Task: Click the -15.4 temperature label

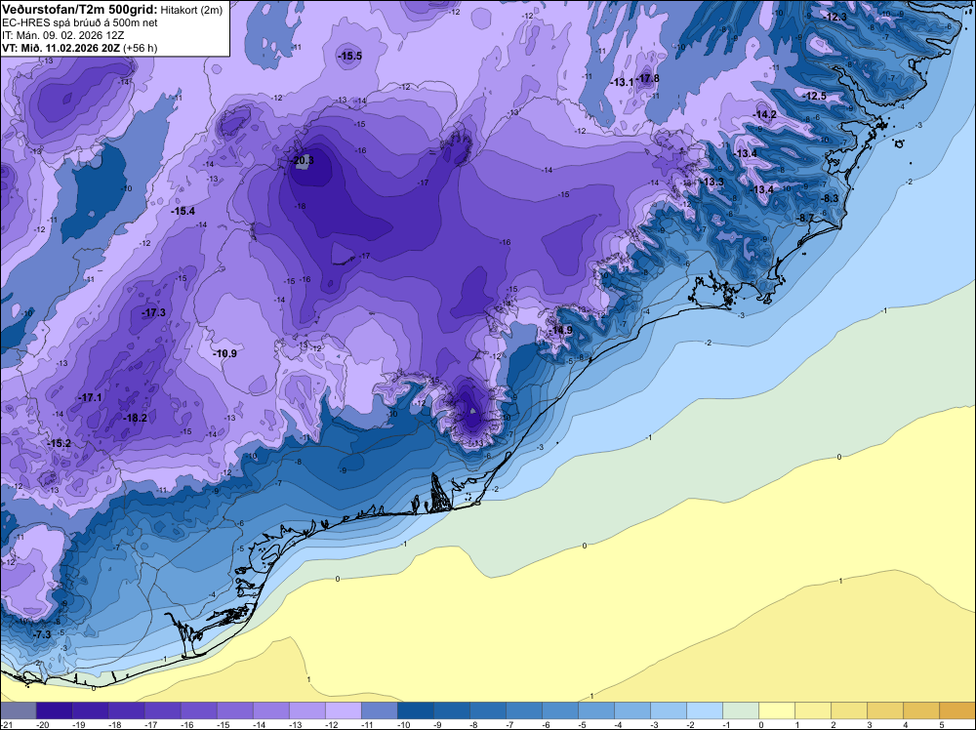Action: pyautogui.click(x=183, y=212)
